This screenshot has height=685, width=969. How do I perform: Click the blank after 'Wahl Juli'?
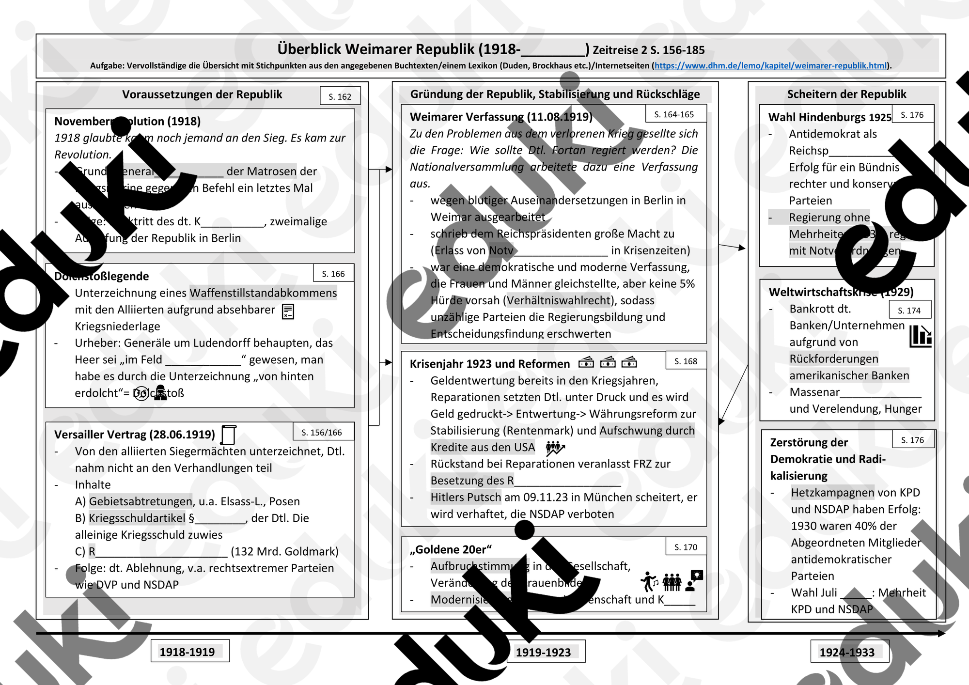(856, 593)
